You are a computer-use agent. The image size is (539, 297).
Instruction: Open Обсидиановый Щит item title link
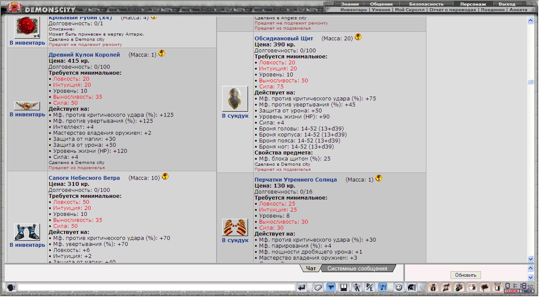click(x=284, y=39)
